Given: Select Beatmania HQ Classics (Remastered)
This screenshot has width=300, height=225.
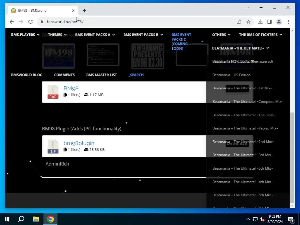Looking at the screenshot, I should [x=243, y=62].
